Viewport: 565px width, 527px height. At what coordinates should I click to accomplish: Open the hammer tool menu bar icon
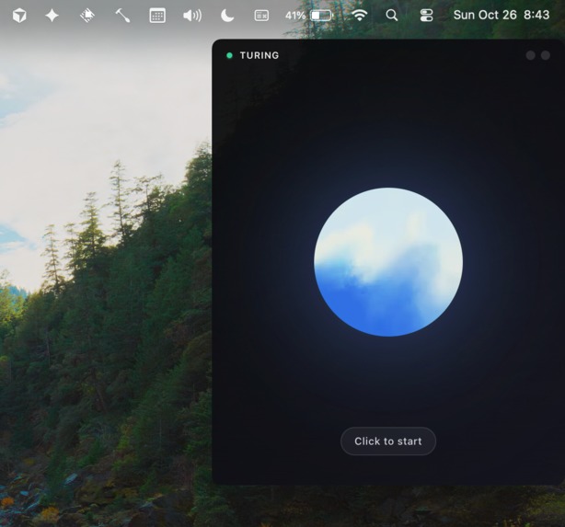coord(122,16)
